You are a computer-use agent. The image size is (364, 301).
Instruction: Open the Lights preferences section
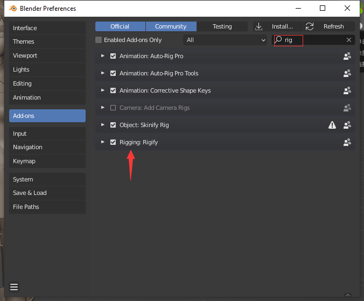(47, 69)
